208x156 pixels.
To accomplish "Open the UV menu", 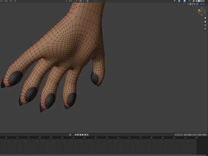I will [x=15, y=1].
